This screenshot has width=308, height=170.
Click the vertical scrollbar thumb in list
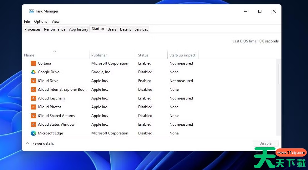click(x=279, y=75)
